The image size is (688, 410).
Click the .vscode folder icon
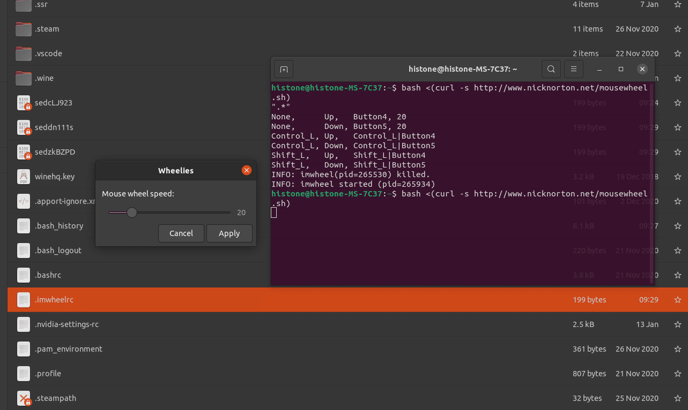click(23, 54)
